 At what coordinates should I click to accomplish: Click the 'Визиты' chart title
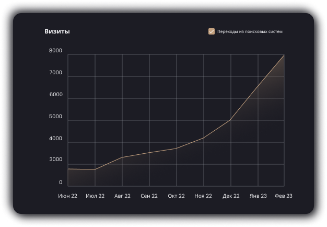(57, 31)
